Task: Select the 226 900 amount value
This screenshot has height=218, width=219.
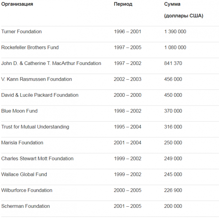Action: (173, 190)
